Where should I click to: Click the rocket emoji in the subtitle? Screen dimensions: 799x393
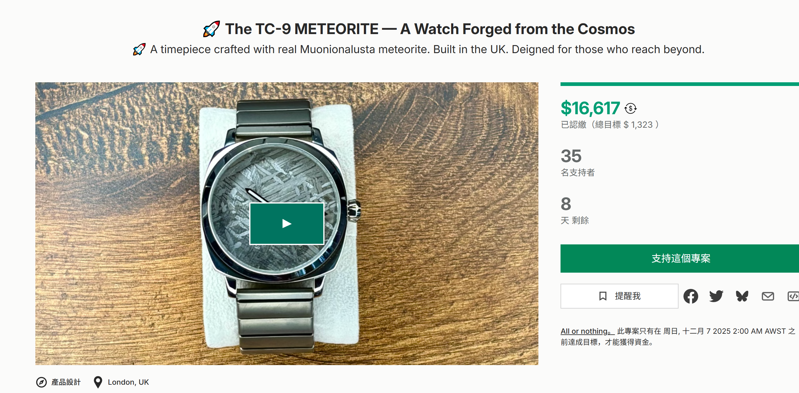pos(139,49)
